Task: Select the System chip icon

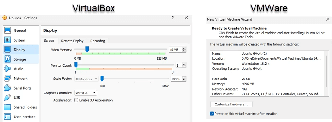Action: (8, 40)
